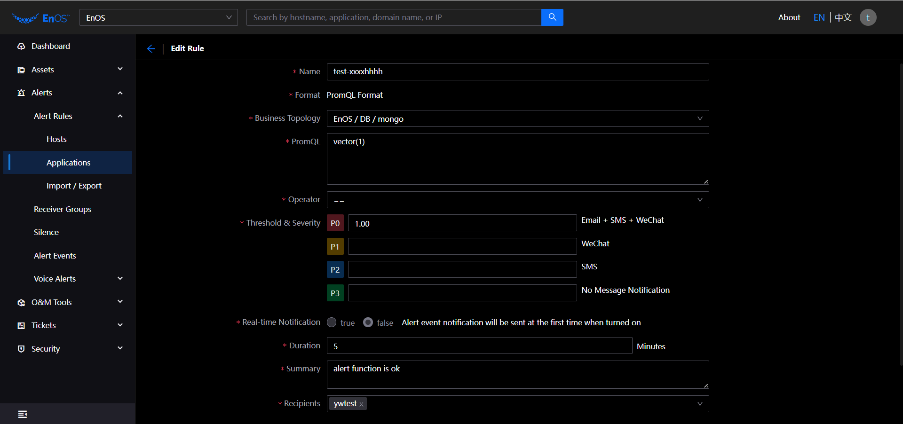Click the back arrow beside Edit Rule
This screenshot has height=424, width=903.
point(151,48)
